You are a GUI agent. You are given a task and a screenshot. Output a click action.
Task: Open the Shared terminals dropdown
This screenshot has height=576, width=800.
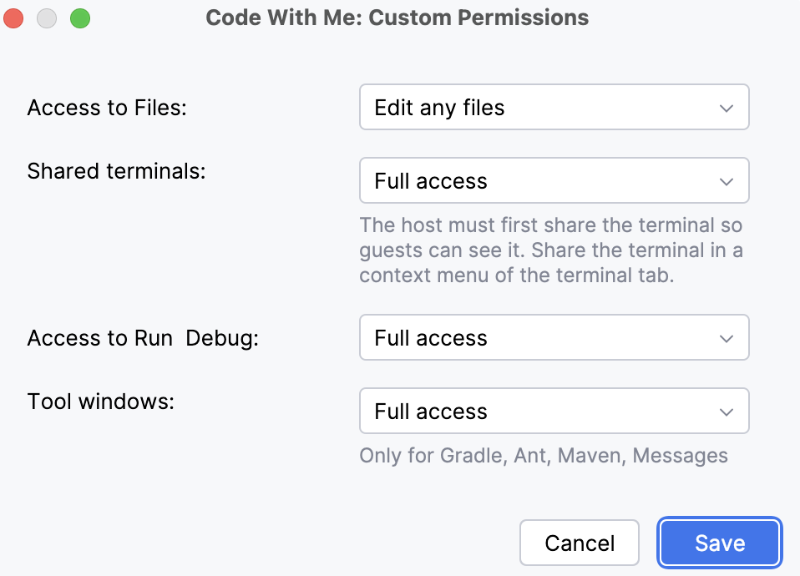click(x=554, y=180)
